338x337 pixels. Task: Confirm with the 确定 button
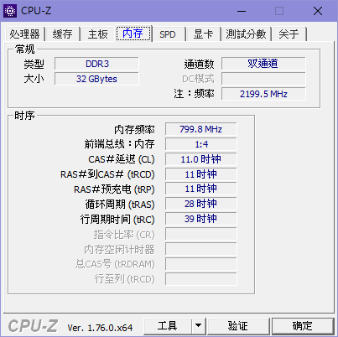click(303, 326)
